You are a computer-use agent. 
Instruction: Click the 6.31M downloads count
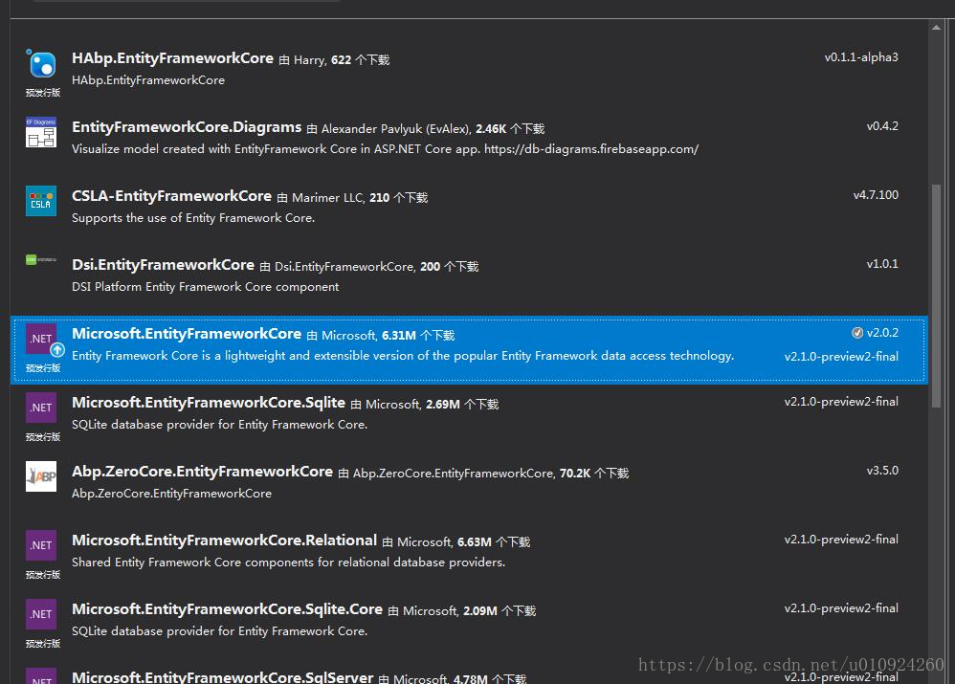[x=399, y=336]
